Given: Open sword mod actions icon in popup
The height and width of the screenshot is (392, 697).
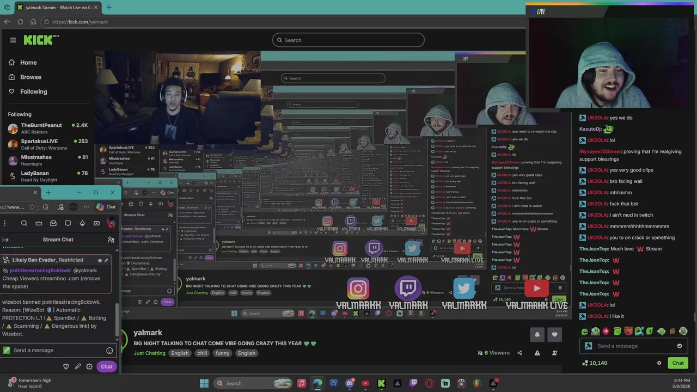Looking at the screenshot, I should [78, 366].
